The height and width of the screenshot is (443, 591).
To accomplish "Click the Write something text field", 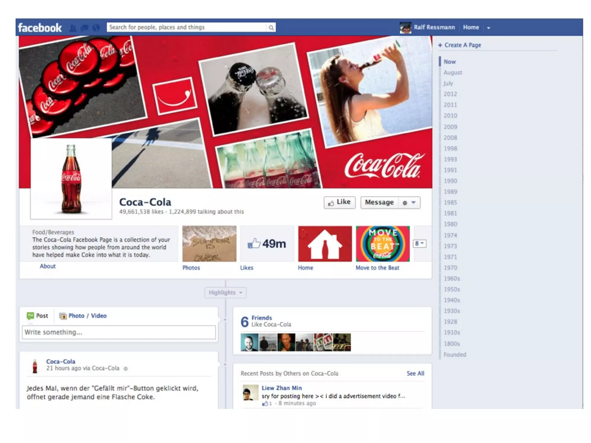I will pyautogui.click(x=119, y=332).
